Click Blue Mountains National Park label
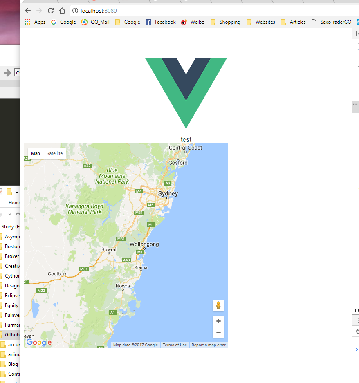Viewport: 359px width, 383px height. pyautogui.click(x=112, y=176)
